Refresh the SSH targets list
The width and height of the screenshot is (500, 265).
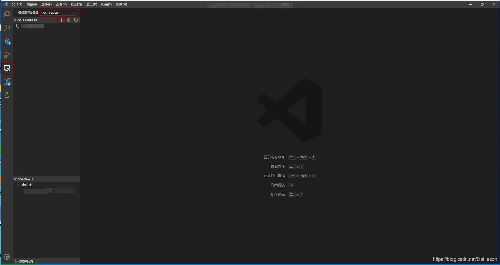click(76, 20)
